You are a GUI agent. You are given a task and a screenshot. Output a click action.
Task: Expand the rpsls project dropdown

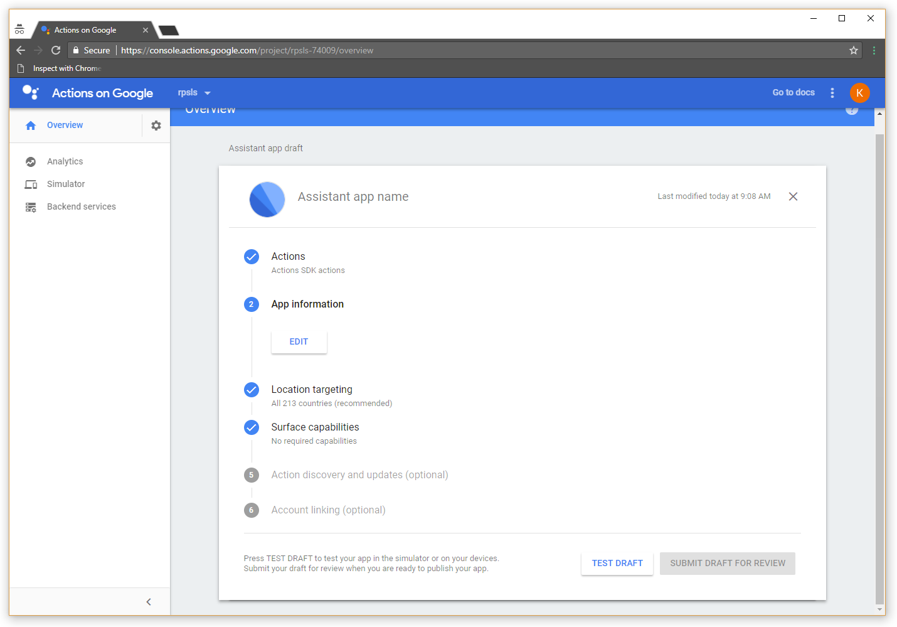[x=194, y=93]
